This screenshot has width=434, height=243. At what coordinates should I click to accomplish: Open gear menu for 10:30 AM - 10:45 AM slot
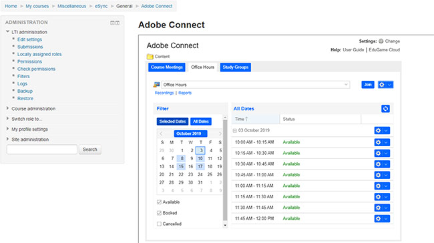(382, 164)
